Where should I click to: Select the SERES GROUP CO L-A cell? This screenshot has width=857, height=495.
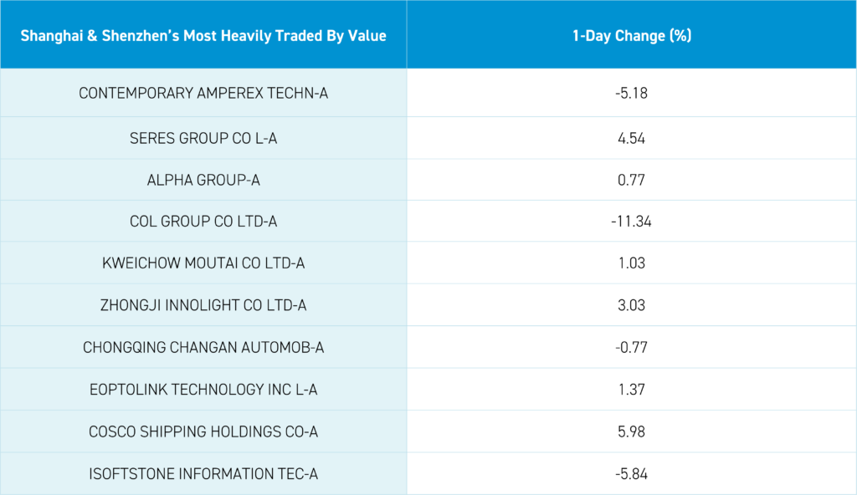tap(203, 138)
